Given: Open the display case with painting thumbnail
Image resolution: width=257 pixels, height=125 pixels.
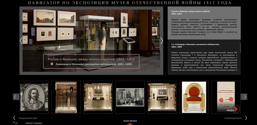Looking at the screenshot, I should 98,97.
